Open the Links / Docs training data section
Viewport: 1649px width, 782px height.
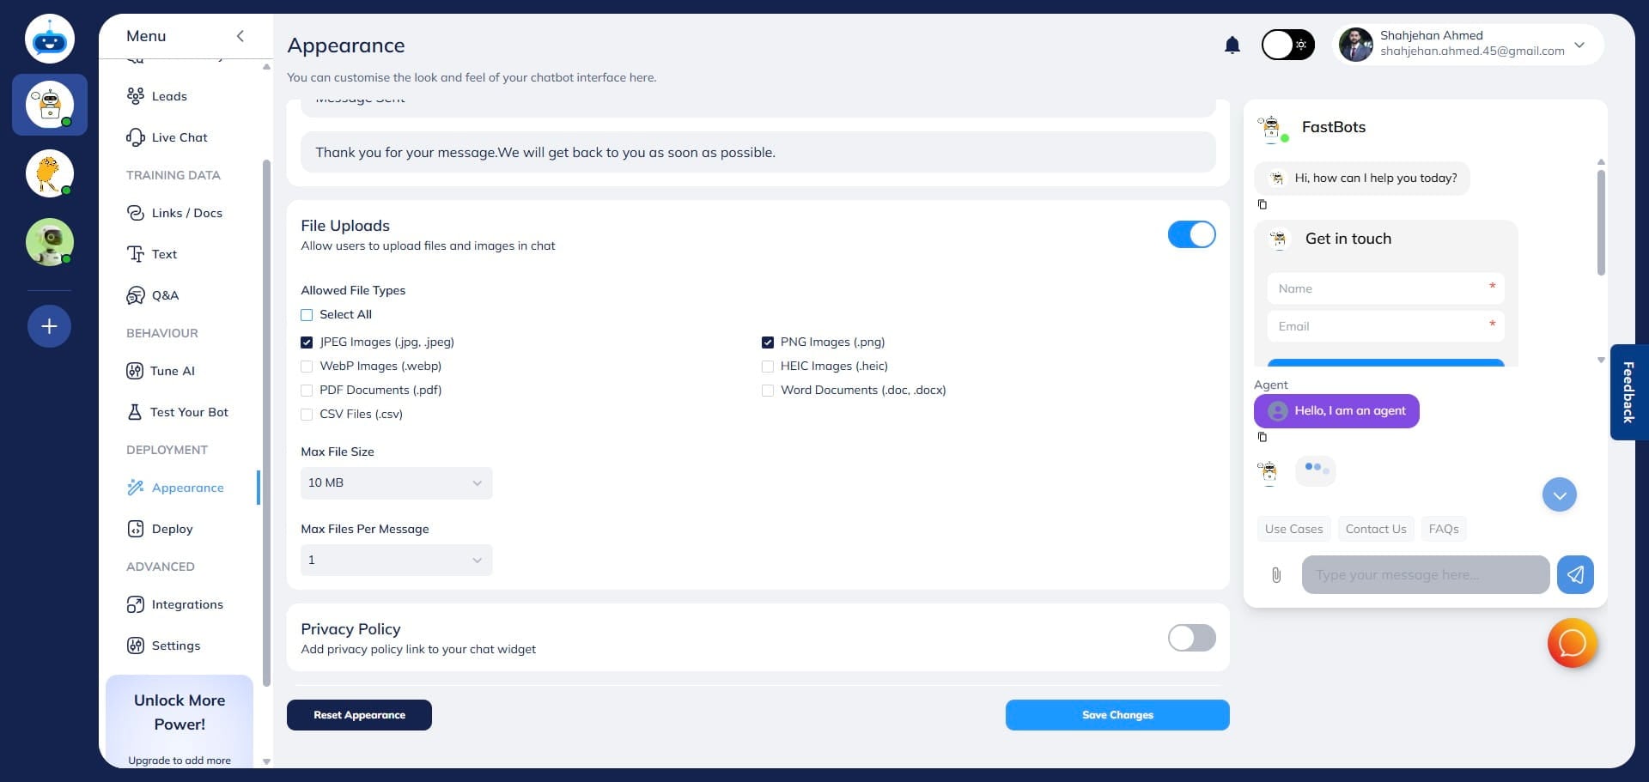coord(186,213)
